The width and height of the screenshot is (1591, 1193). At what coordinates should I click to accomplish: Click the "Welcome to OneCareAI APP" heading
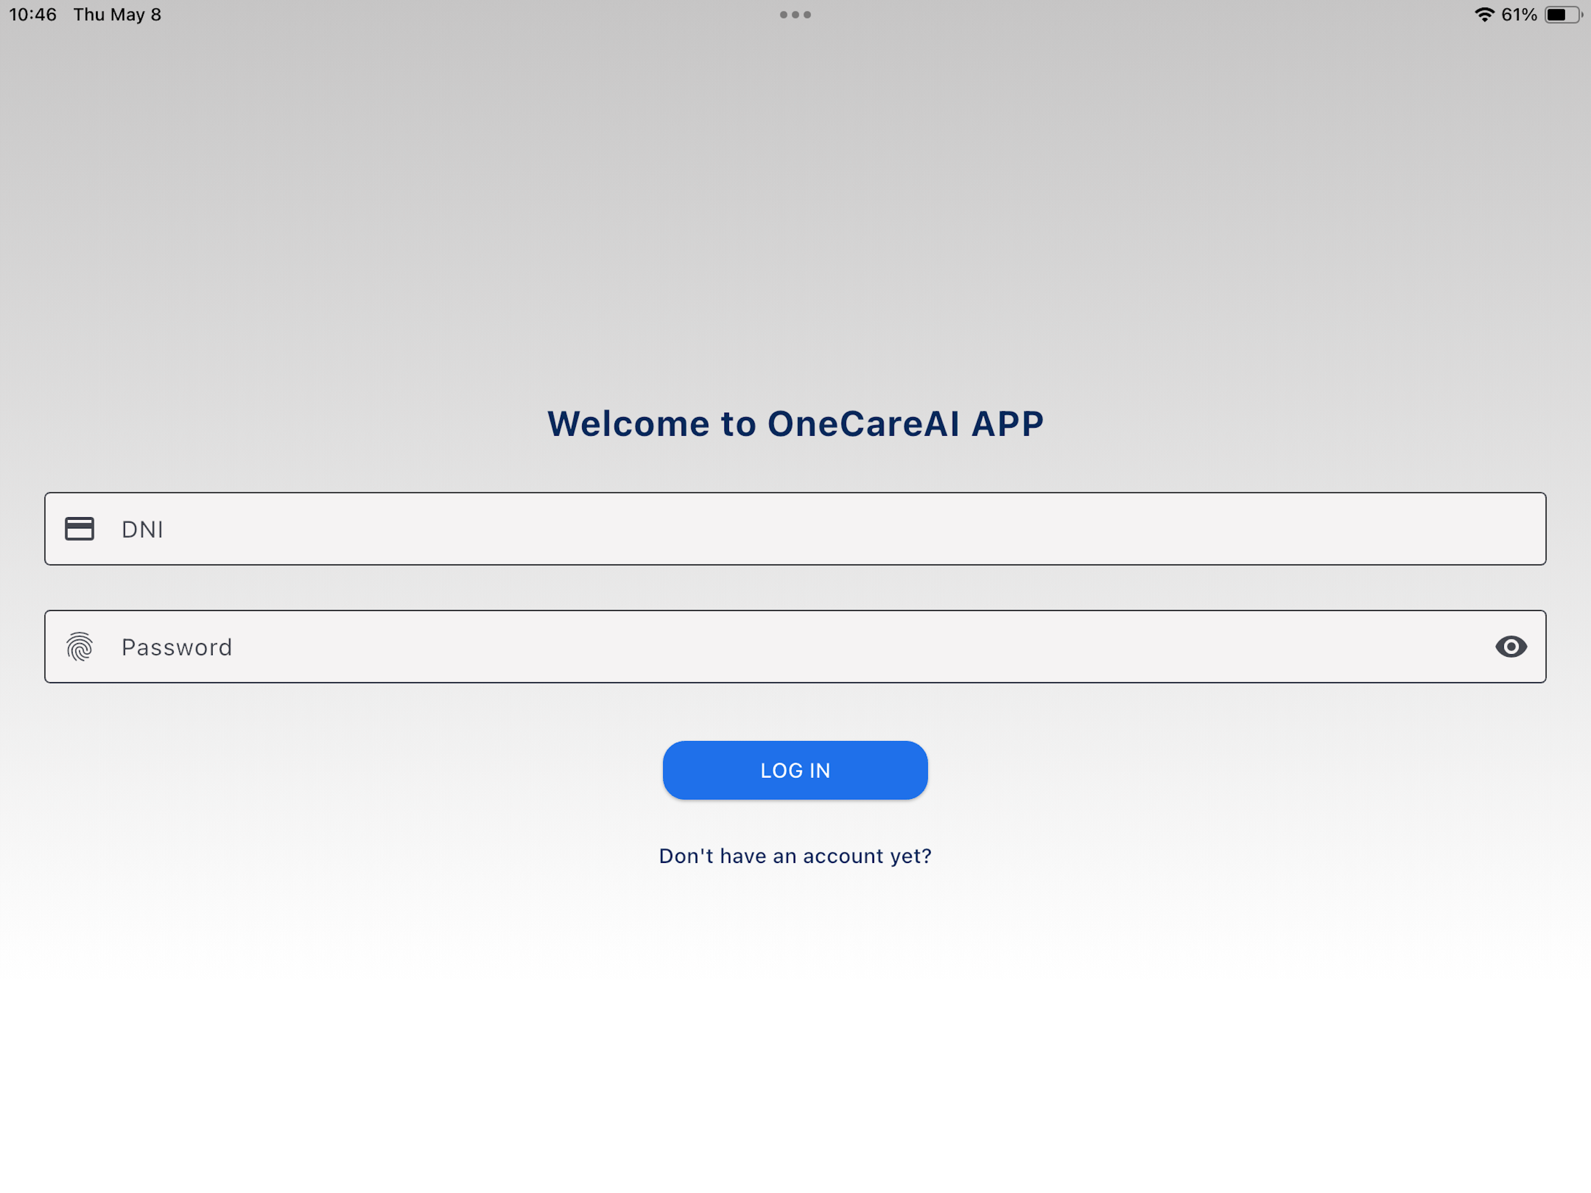(x=795, y=424)
